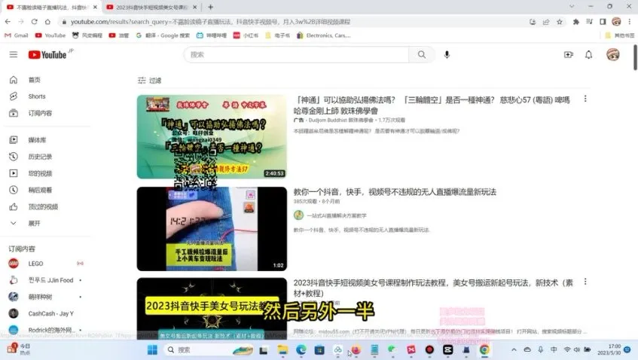The image size is (638, 360).
Task: Open 稍后观看 watch later list
Action: pyautogui.click(x=40, y=190)
